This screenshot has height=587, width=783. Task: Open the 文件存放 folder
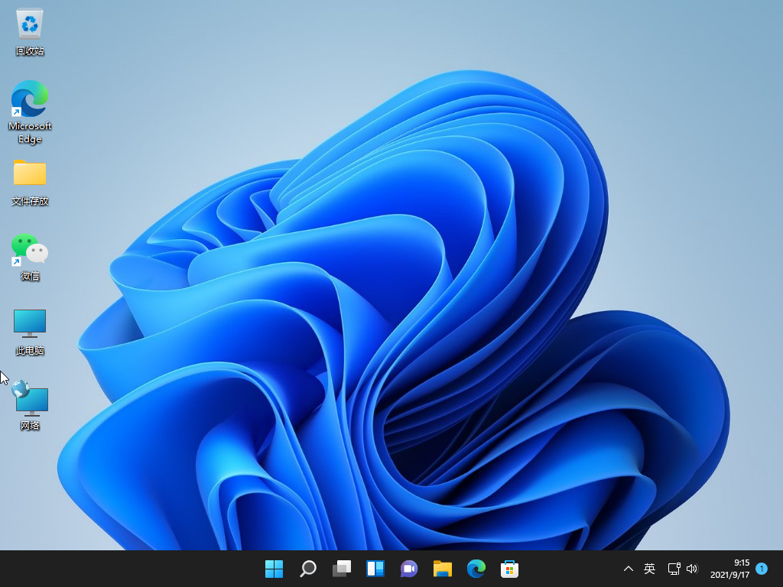point(29,176)
